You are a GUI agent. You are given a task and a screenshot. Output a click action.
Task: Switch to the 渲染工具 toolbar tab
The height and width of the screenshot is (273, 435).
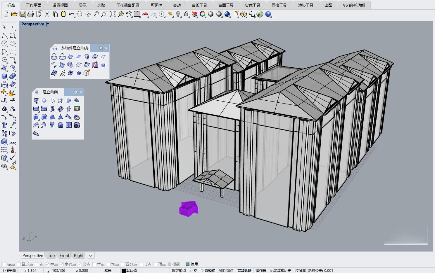click(x=306, y=5)
